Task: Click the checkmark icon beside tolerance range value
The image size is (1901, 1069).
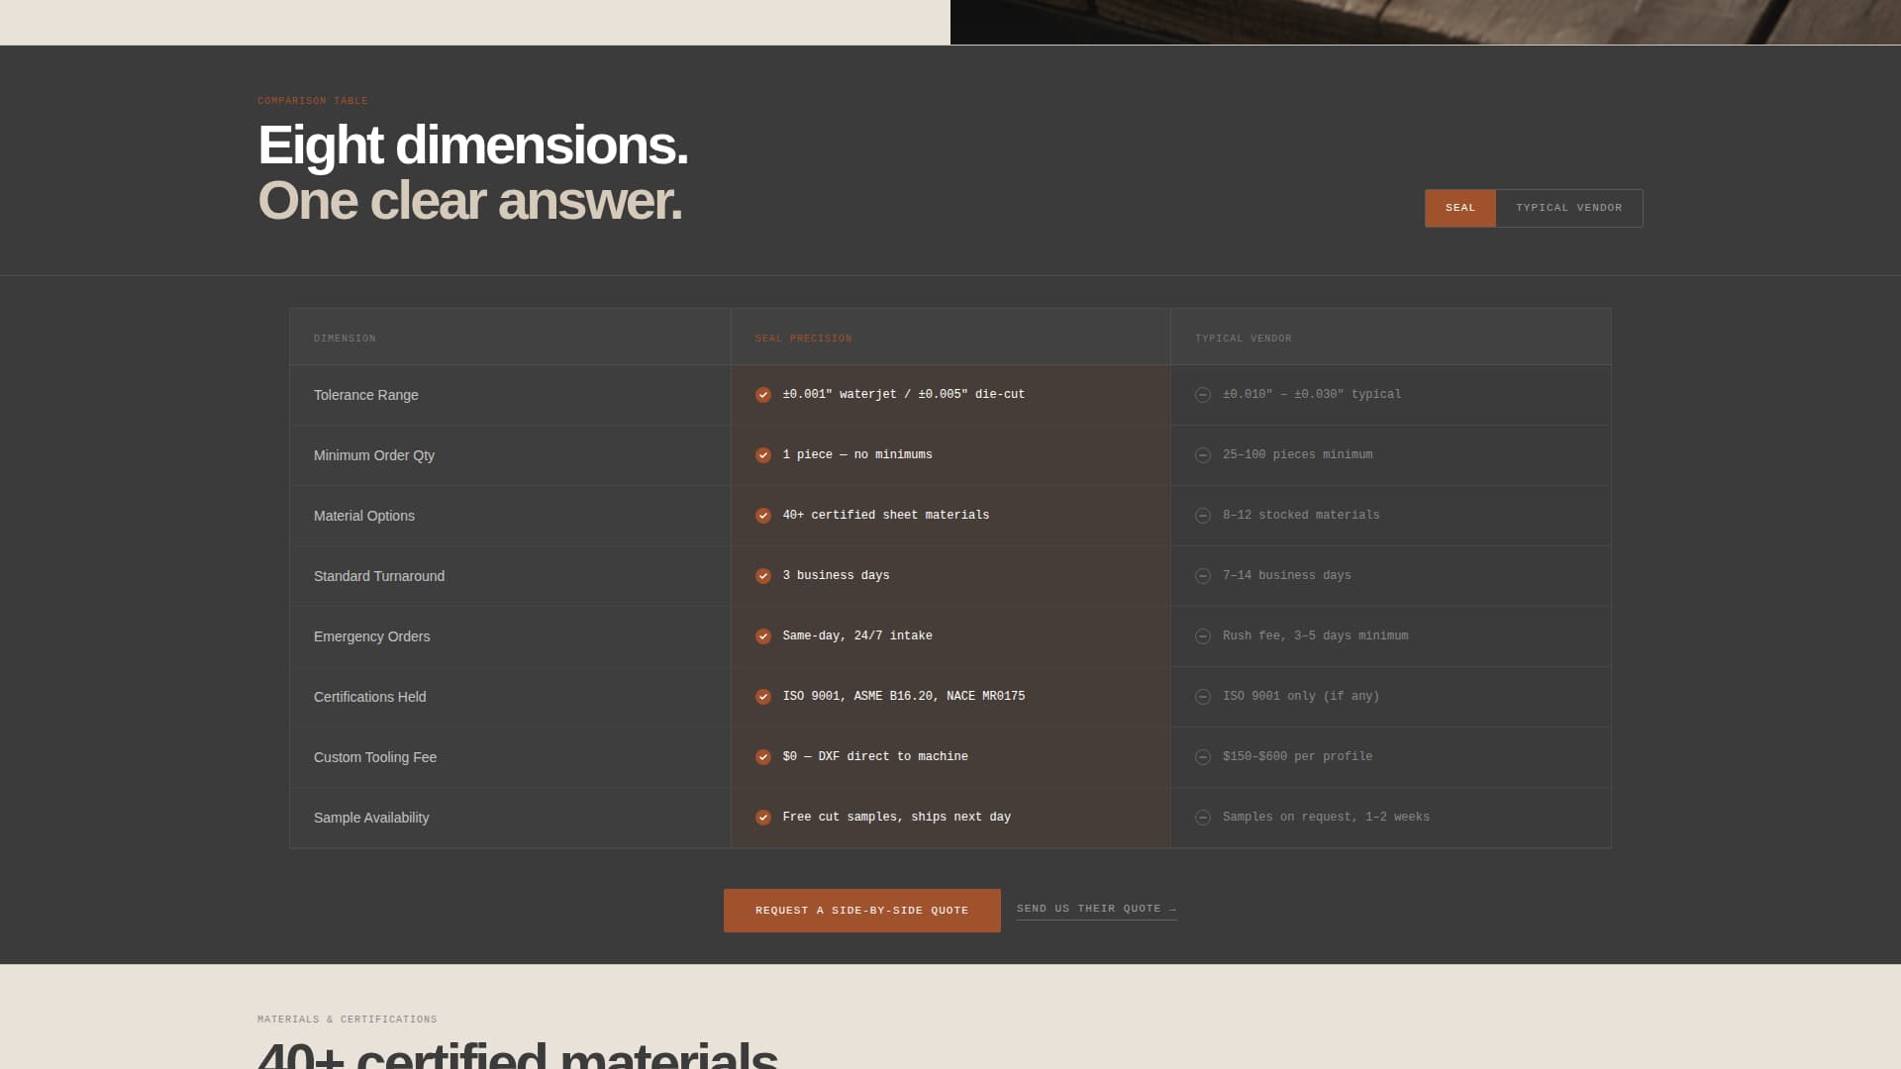Action: pos(762,395)
